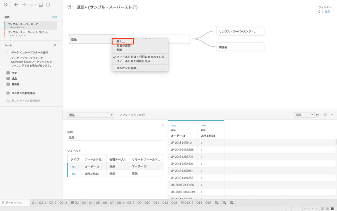The width and height of the screenshot is (337, 211).
Task: Click the save disk icon
Action: [40, 5]
